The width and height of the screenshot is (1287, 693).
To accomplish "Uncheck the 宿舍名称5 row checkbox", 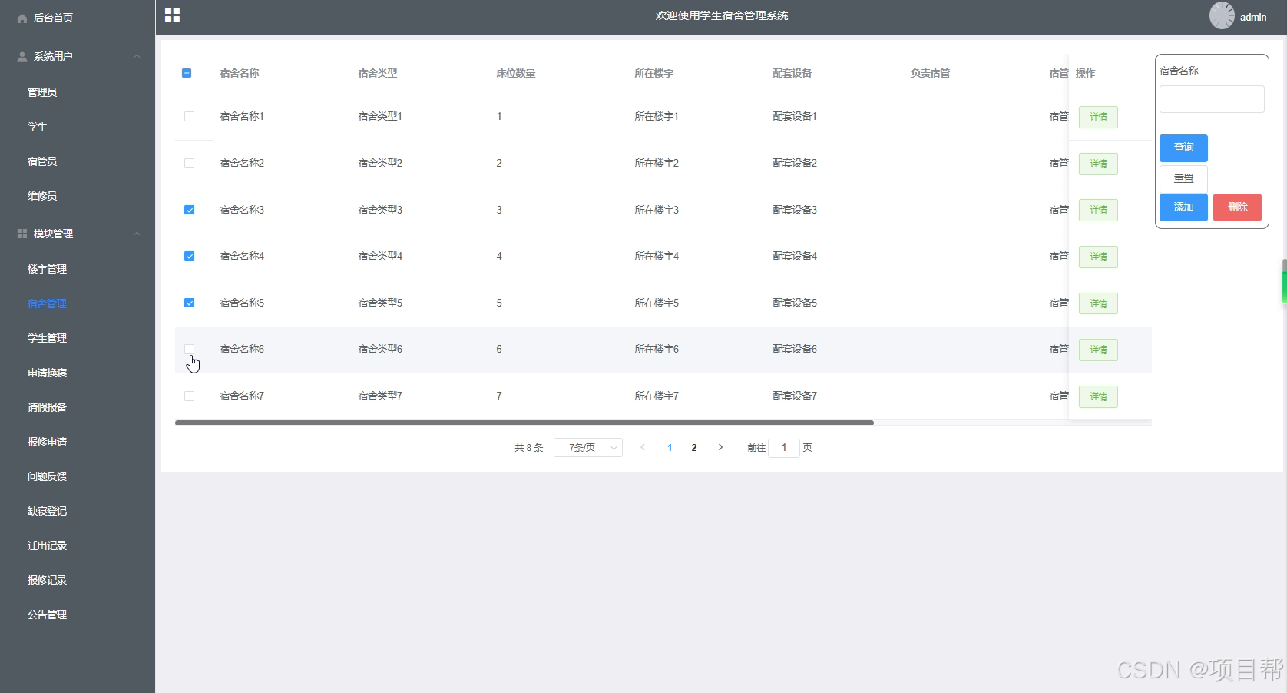I will click(x=189, y=303).
